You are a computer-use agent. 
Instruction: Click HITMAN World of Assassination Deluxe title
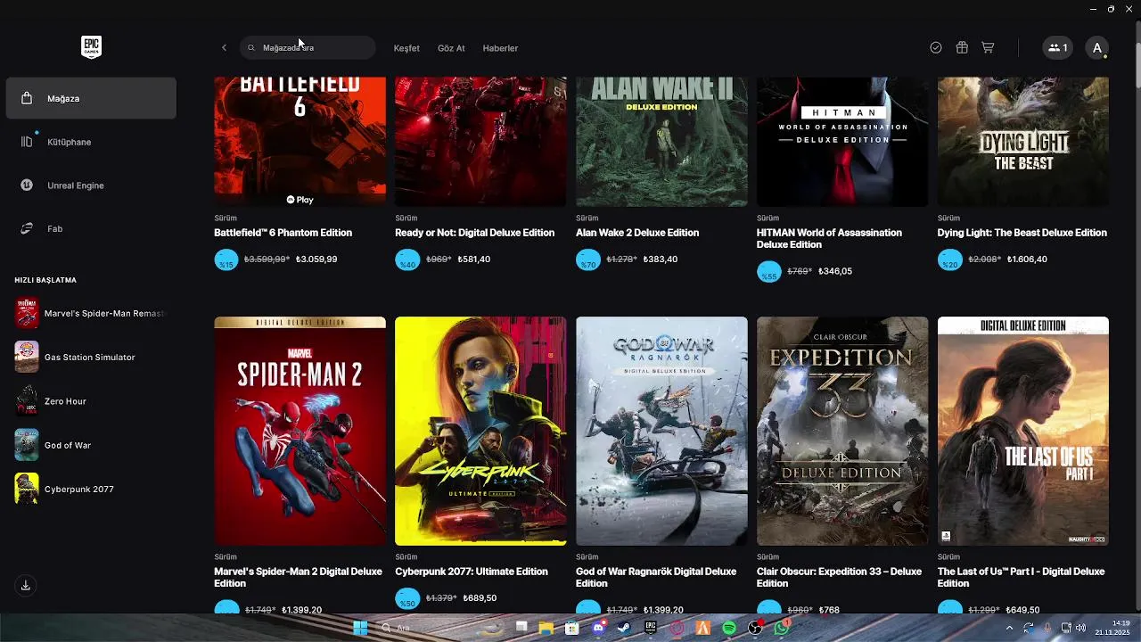829,238
